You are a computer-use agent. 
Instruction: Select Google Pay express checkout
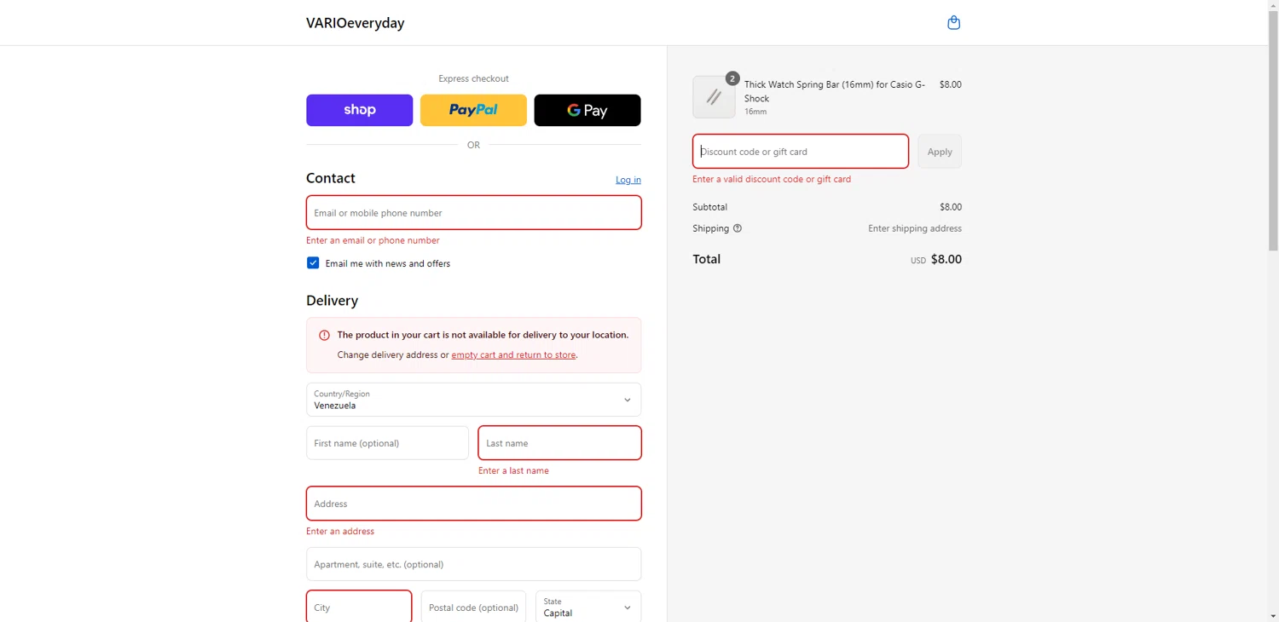(x=587, y=110)
